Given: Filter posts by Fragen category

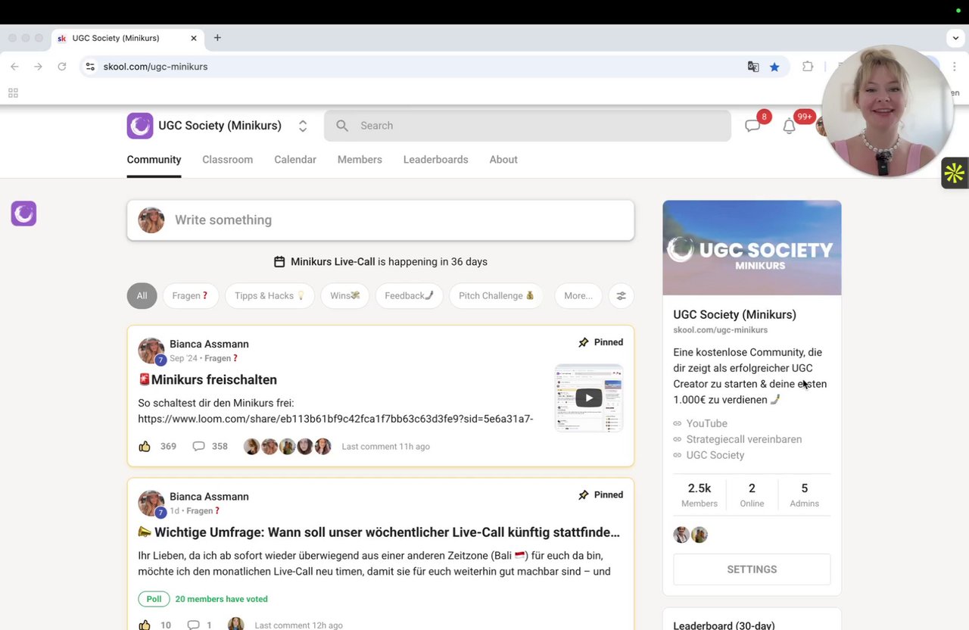Looking at the screenshot, I should 190,296.
